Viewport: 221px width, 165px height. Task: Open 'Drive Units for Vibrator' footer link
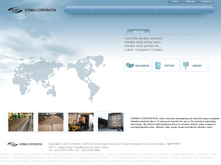[154, 154]
